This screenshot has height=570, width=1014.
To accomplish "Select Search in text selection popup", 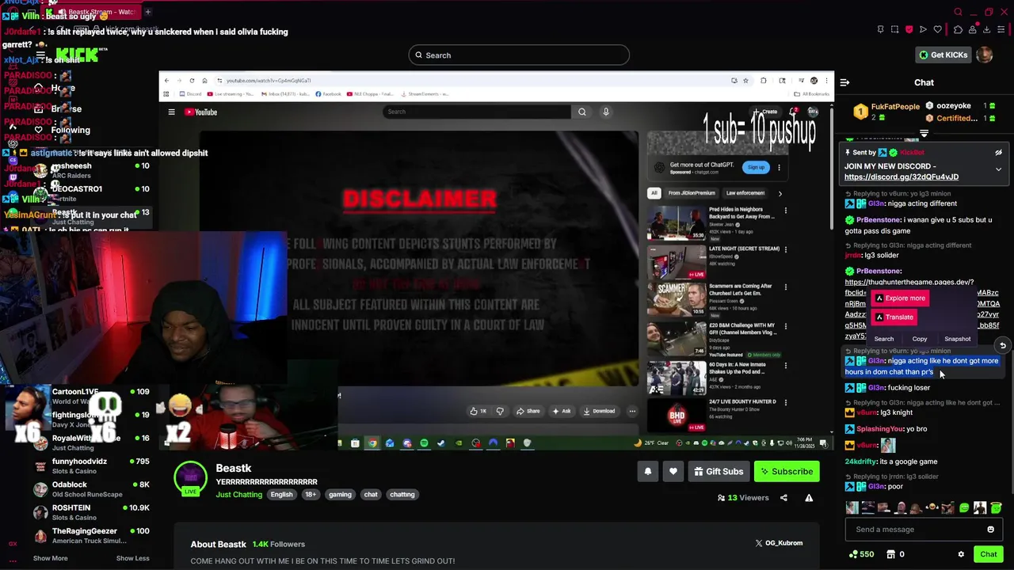I will [x=884, y=339].
